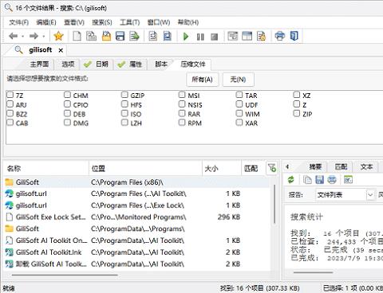This screenshot has width=383, height=293.
Task: Open the 查看(V) menu
Action: point(74,22)
